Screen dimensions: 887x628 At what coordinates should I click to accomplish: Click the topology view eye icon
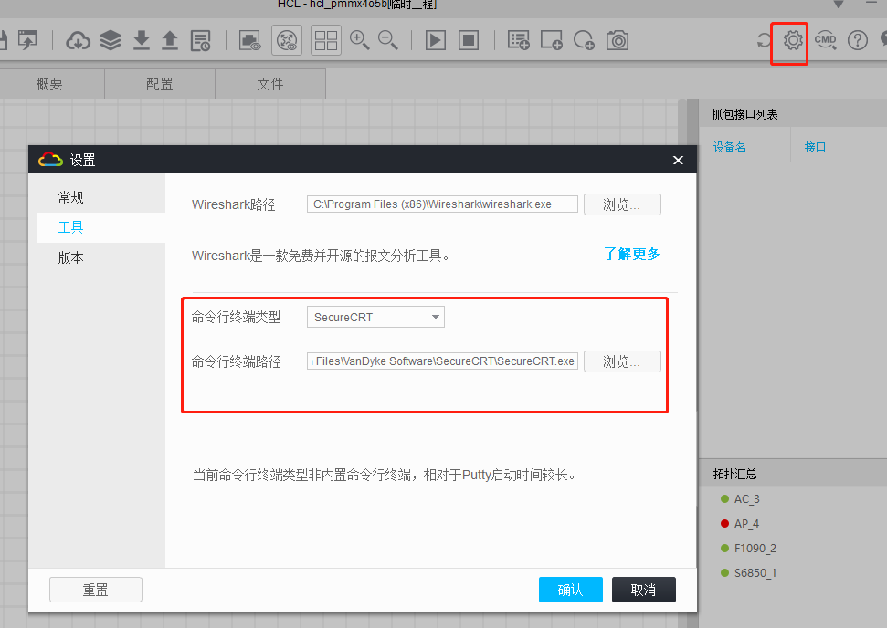(287, 40)
